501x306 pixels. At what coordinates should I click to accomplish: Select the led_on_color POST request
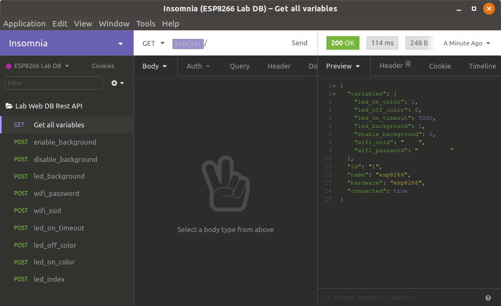click(54, 262)
